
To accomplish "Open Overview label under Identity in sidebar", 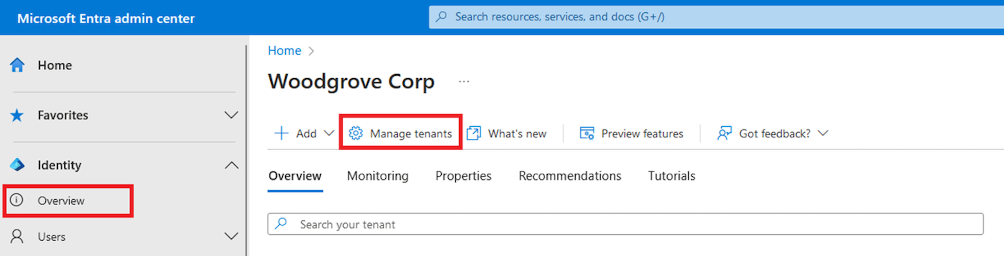I will [61, 201].
